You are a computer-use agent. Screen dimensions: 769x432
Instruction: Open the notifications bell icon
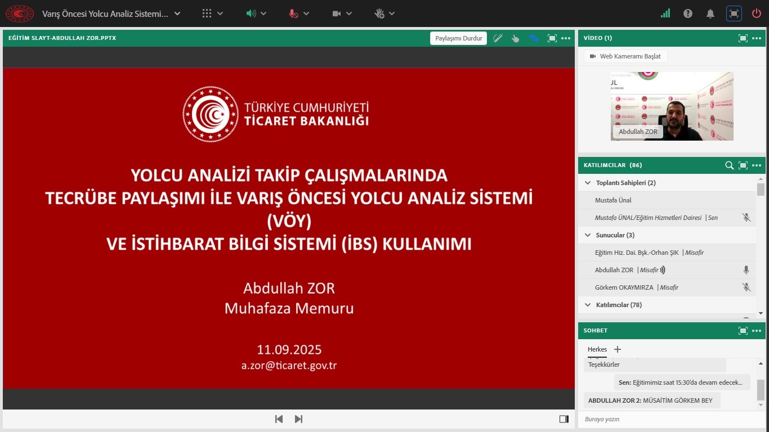click(710, 13)
